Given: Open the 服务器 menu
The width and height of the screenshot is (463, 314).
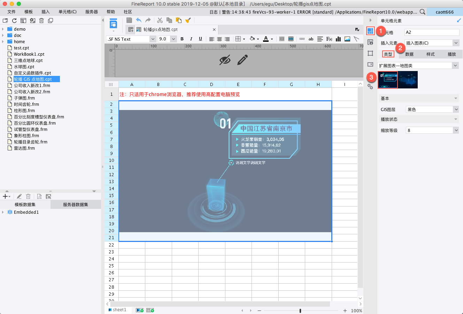Looking at the screenshot, I should coord(92,12).
